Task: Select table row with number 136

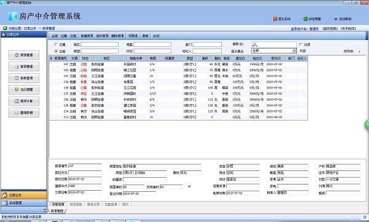Action: (178, 100)
